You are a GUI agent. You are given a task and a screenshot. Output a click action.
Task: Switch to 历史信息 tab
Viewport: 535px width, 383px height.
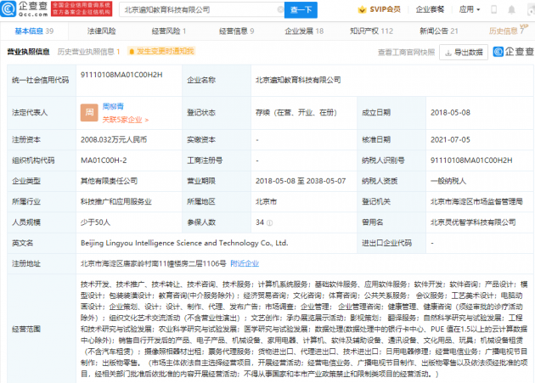click(x=506, y=31)
